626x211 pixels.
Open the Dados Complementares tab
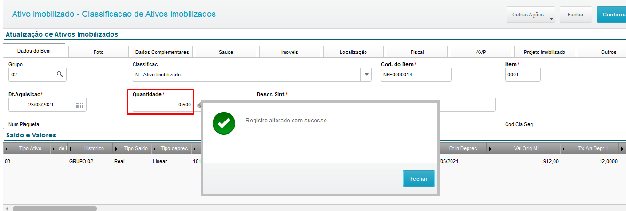(162, 52)
